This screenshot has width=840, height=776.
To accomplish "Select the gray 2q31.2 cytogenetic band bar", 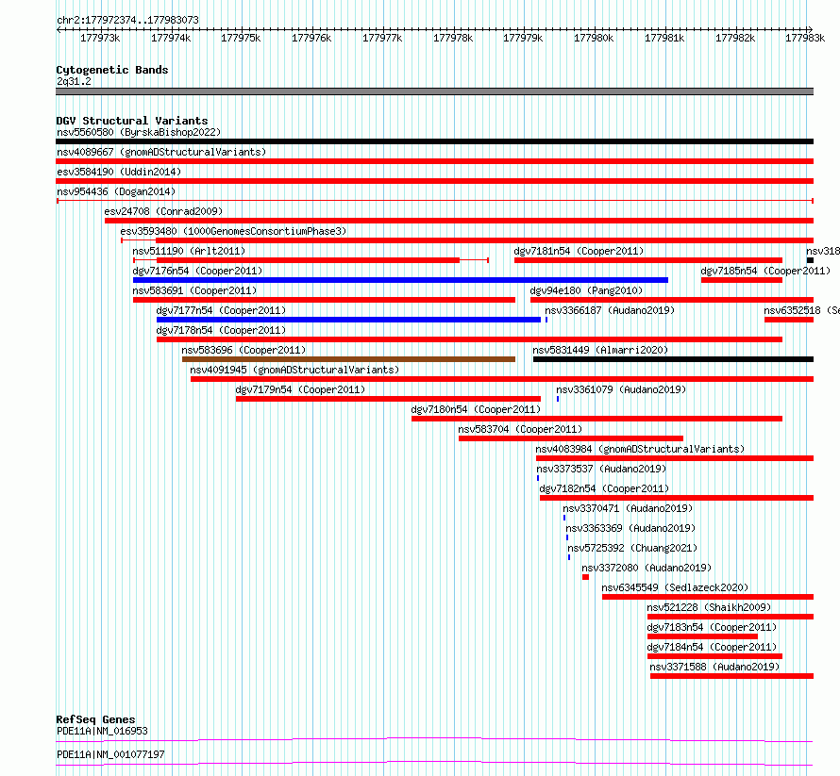I will point(434,91).
